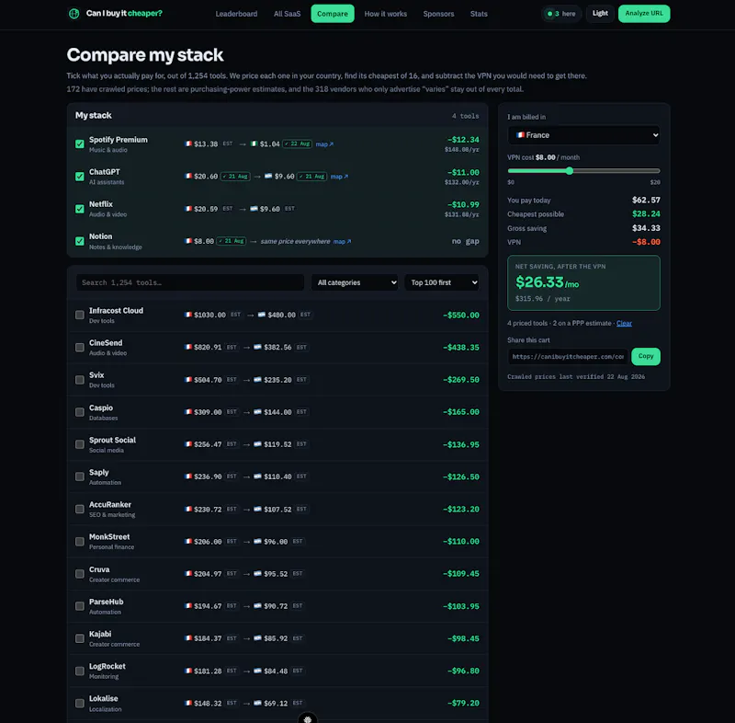Copy the share cart link
Image resolution: width=735 pixels, height=723 pixels.
(x=646, y=356)
